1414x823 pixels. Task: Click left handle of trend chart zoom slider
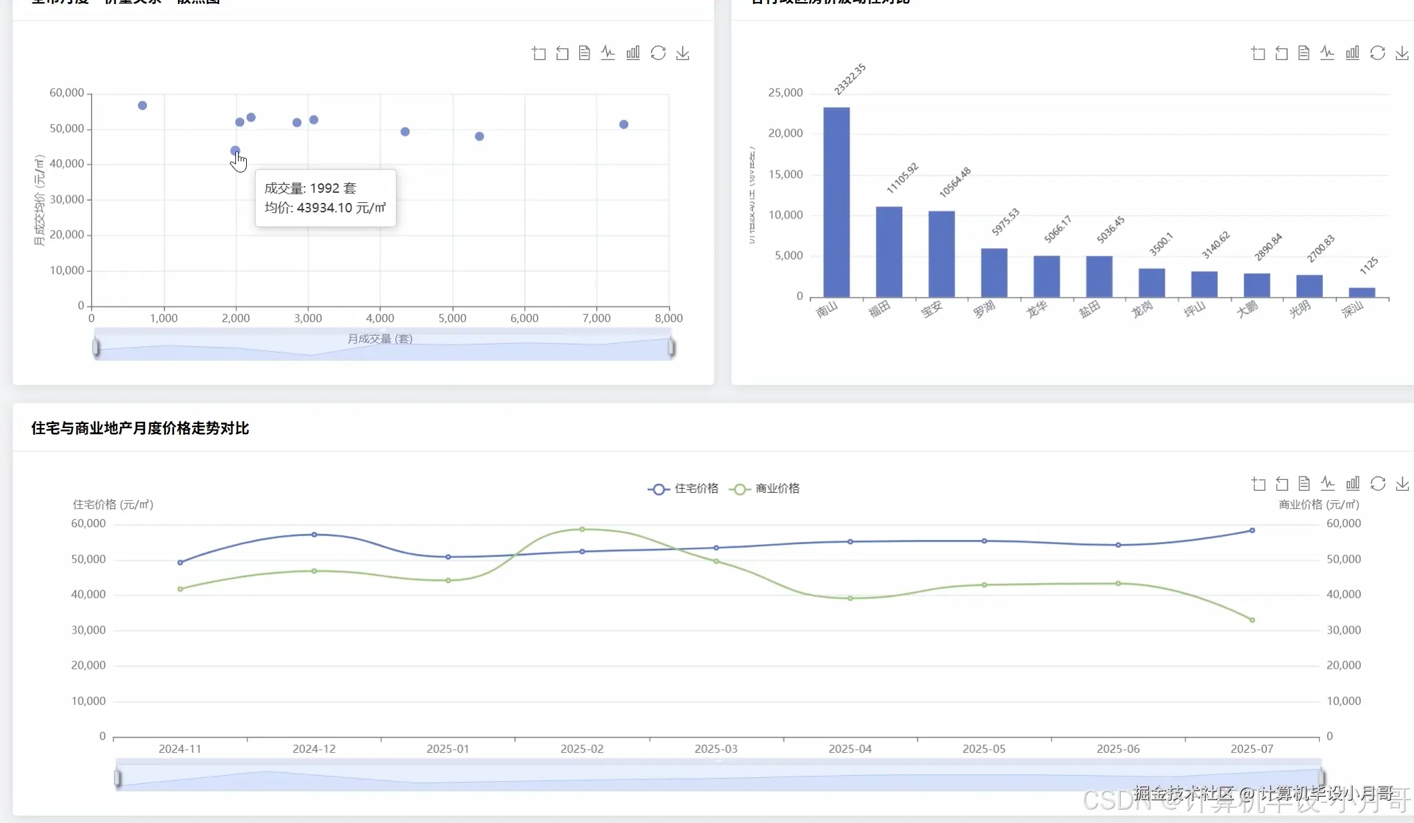click(x=117, y=778)
